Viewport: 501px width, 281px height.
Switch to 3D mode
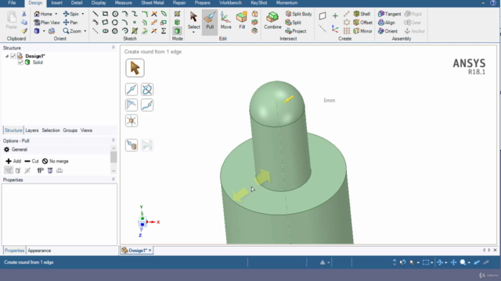coord(178,31)
